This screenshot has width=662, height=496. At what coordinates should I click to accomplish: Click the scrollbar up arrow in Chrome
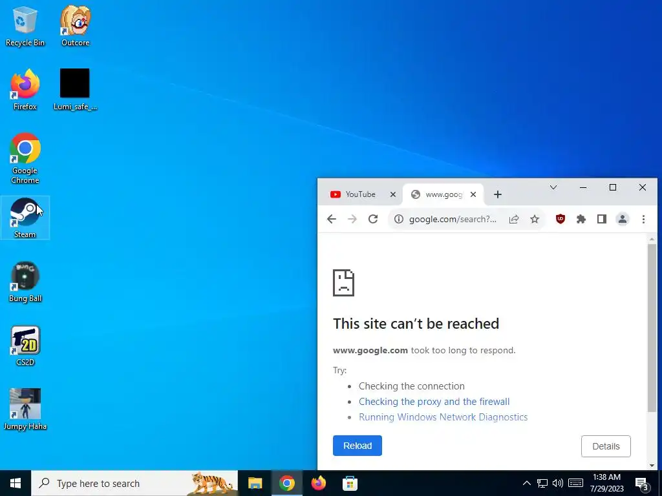(652, 239)
